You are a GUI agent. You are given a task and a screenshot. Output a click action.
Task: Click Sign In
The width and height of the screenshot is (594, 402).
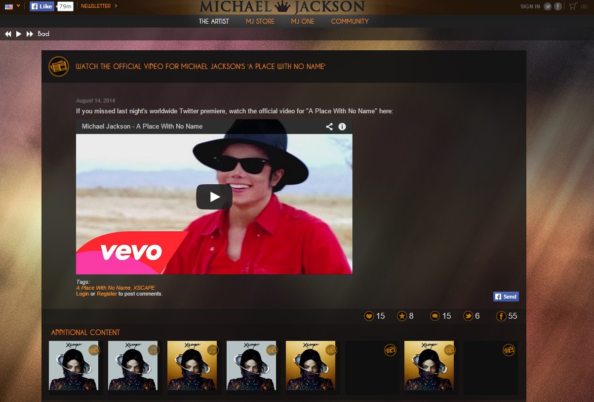point(530,6)
